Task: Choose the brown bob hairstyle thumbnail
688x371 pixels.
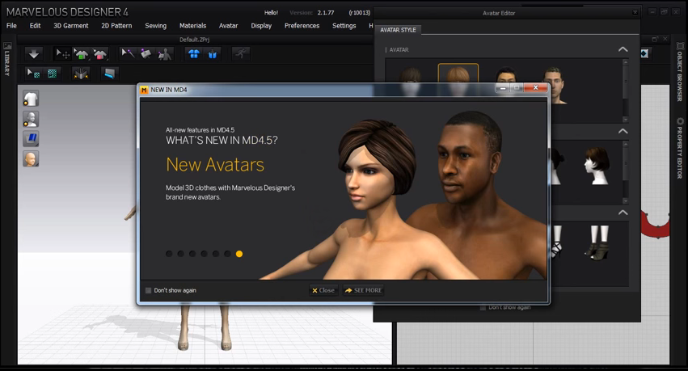Action: [597, 166]
